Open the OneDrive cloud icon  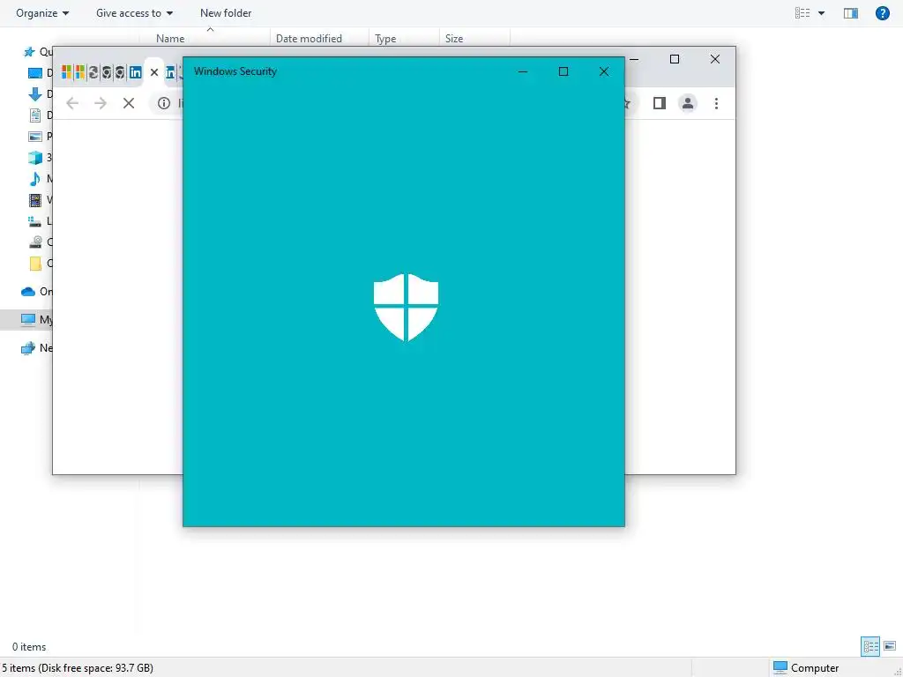(x=28, y=292)
